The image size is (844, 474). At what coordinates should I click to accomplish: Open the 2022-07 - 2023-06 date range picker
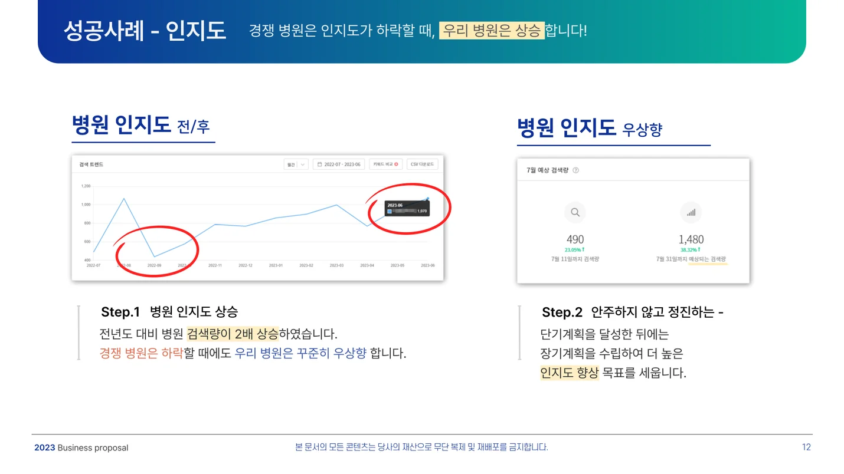(x=339, y=164)
